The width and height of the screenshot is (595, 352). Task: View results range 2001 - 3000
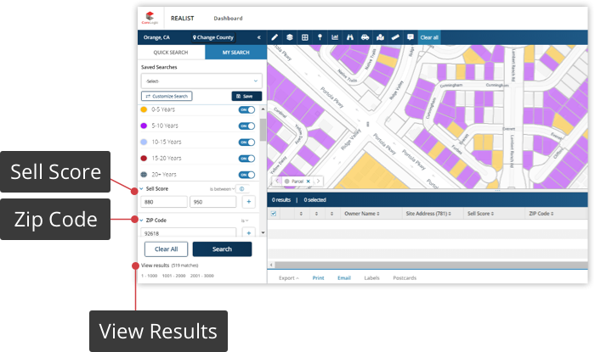202,276
